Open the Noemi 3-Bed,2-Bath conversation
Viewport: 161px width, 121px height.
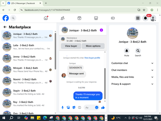27,81
